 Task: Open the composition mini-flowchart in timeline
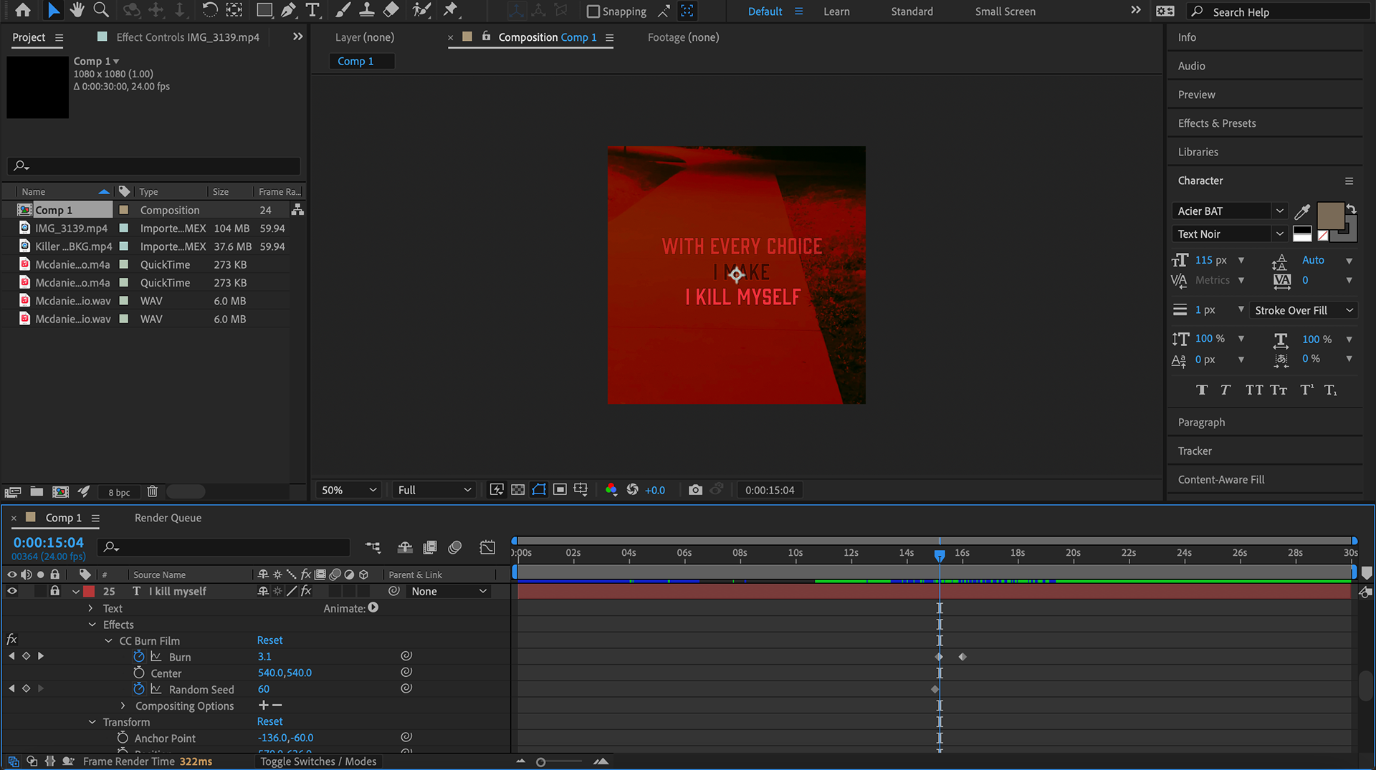tap(373, 547)
